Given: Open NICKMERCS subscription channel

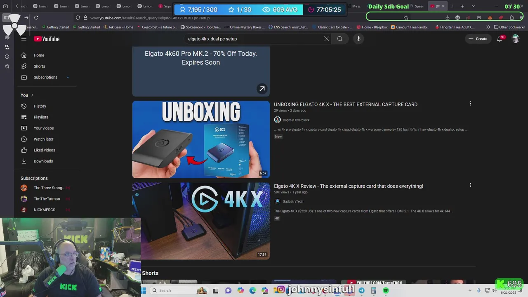Looking at the screenshot, I should (x=46, y=210).
